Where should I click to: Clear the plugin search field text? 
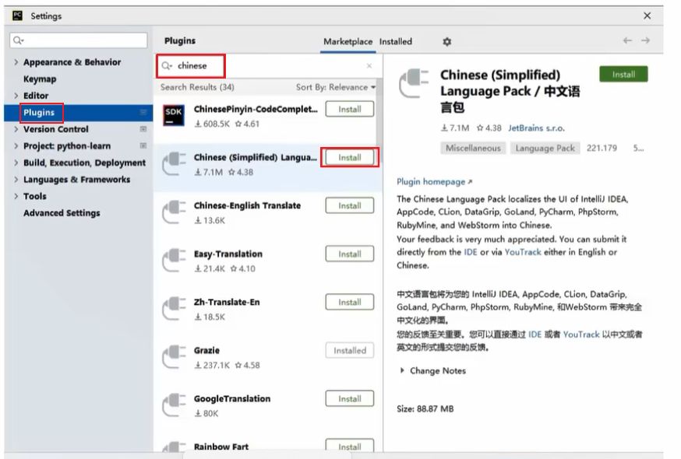coord(369,66)
